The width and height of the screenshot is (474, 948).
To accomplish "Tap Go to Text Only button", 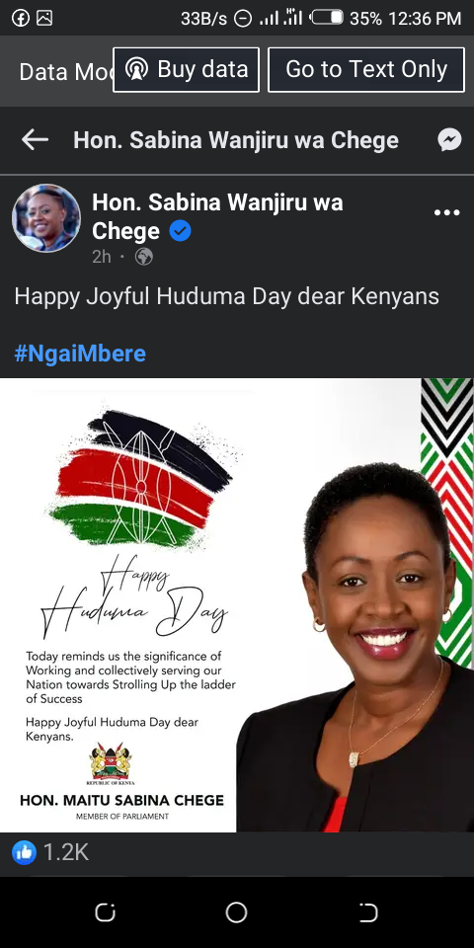I will (366, 69).
